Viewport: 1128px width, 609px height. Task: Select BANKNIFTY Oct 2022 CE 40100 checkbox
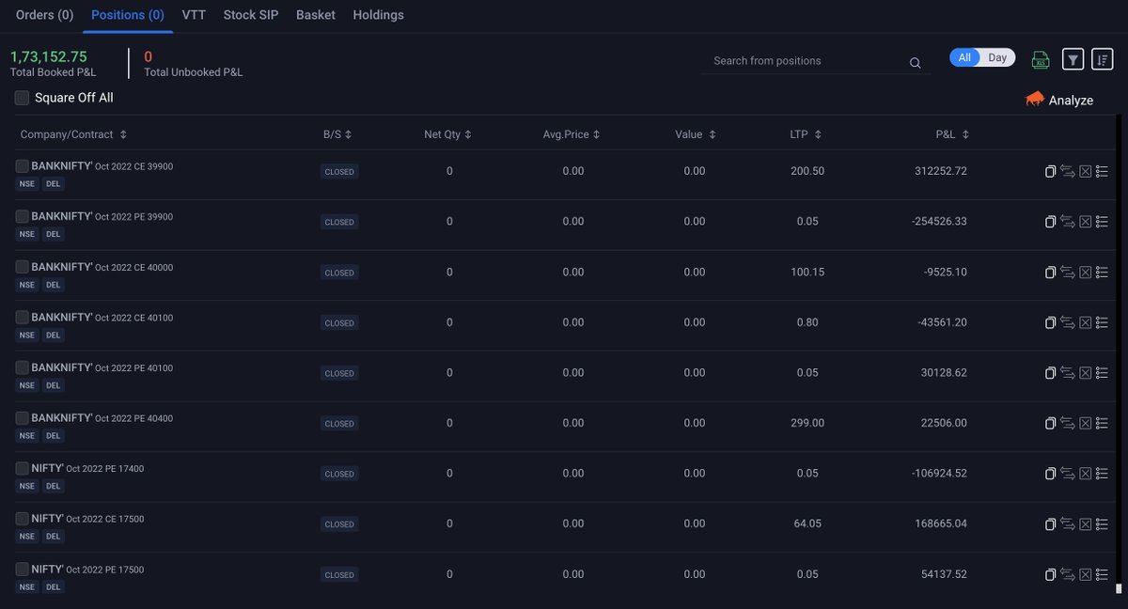23,318
